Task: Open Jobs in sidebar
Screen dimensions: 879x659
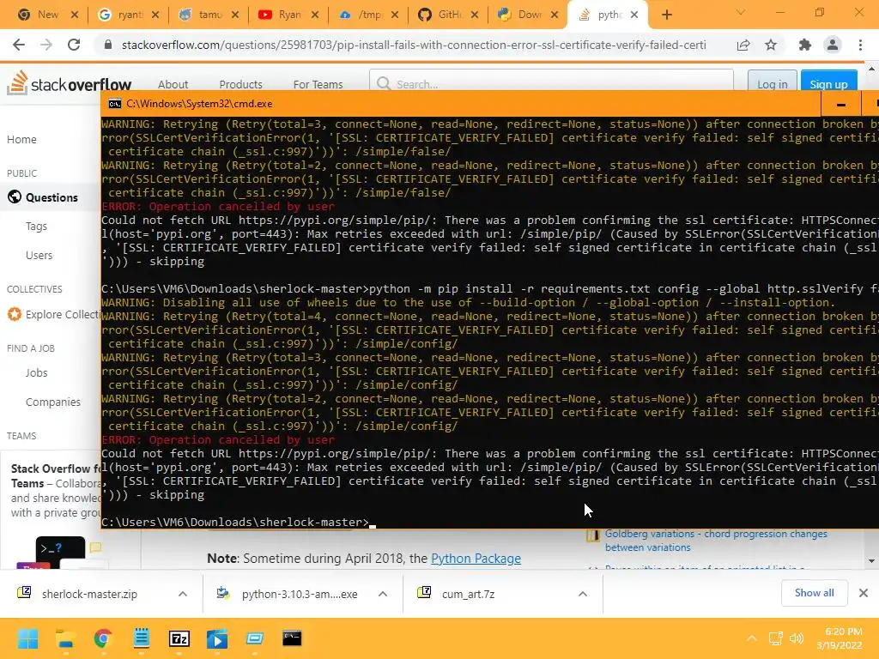Action: pyautogui.click(x=36, y=372)
